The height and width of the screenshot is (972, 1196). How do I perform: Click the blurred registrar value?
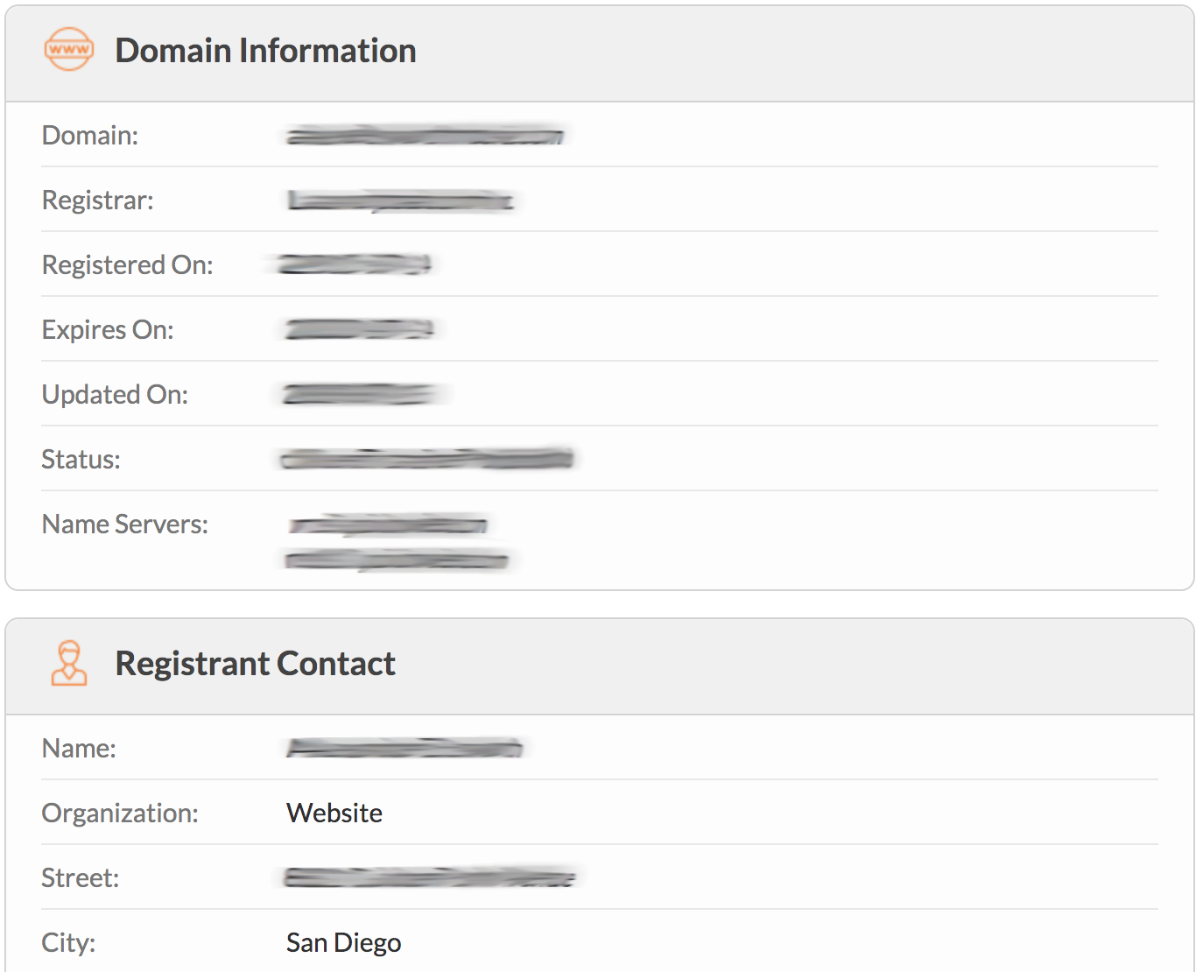tap(400, 201)
